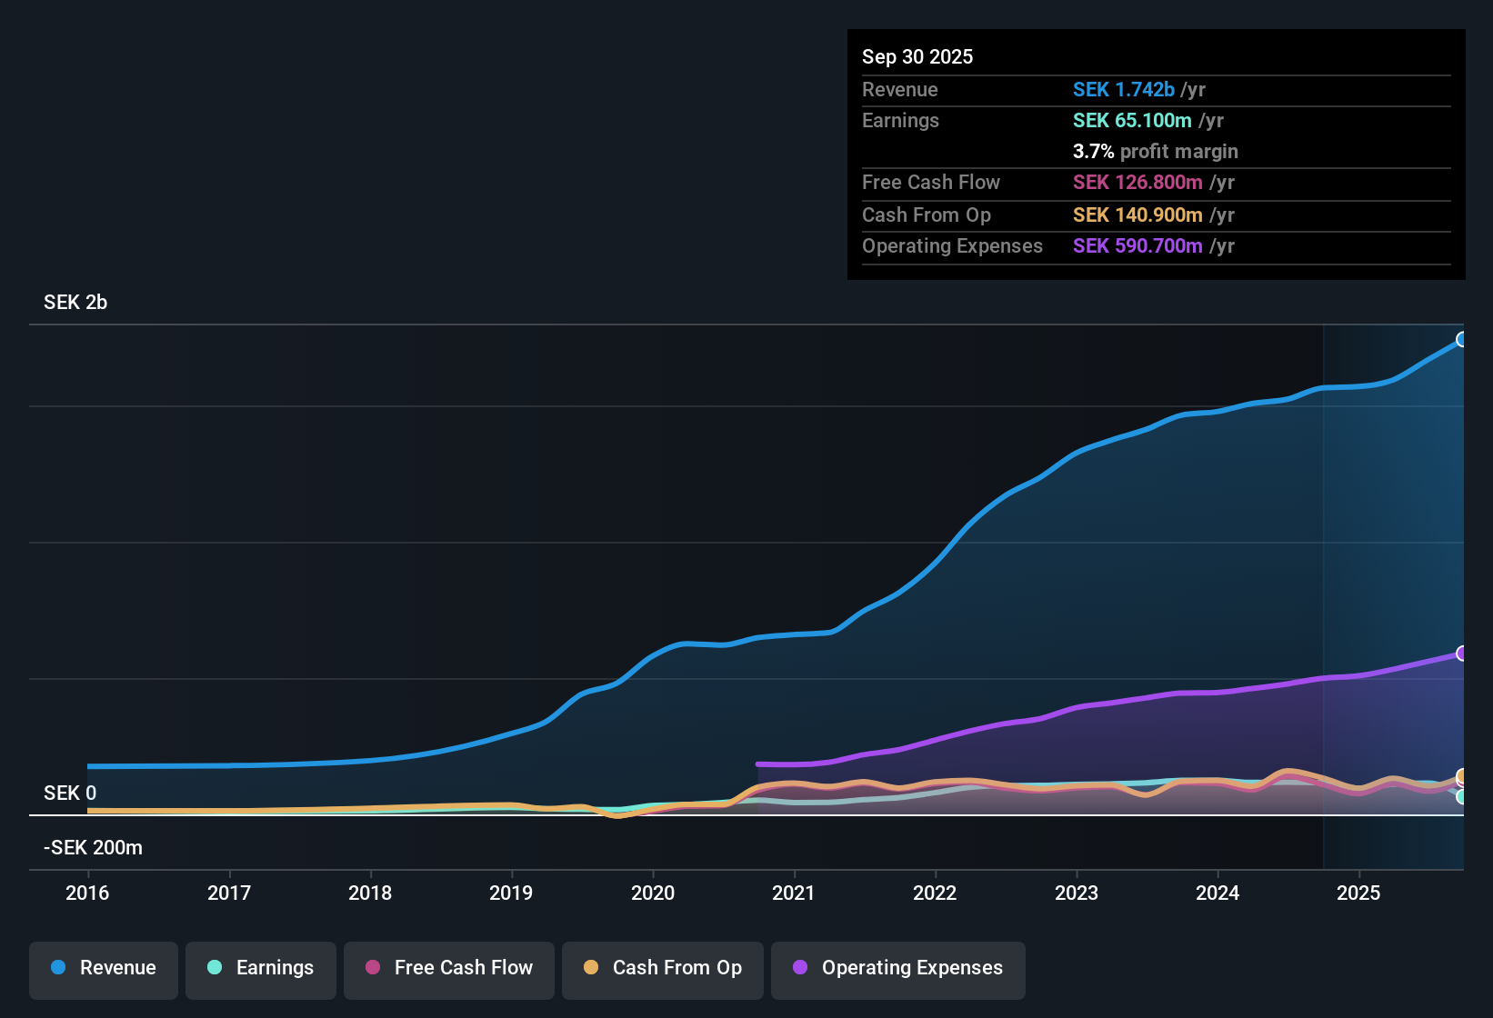Click the 3.7% profit margin text
This screenshot has height=1018, width=1493.
tap(1156, 152)
